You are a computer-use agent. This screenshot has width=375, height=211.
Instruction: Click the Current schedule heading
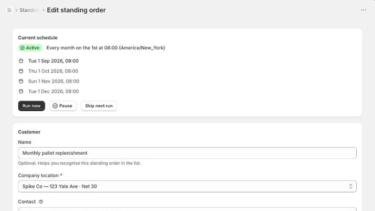pyautogui.click(x=38, y=38)
